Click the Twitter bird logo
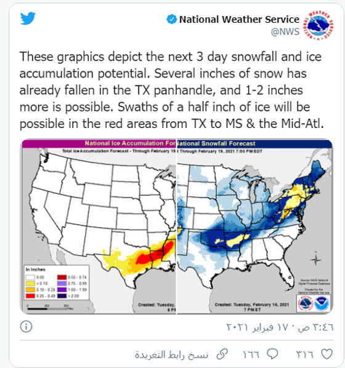 [28, 18]
